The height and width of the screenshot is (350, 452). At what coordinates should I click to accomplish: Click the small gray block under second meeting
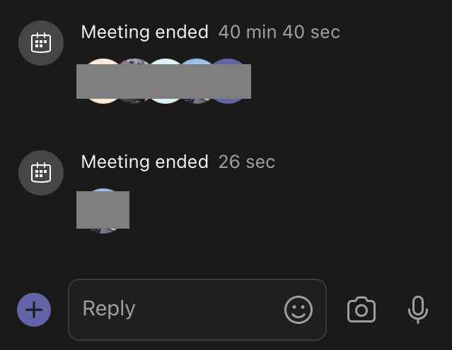(103, 210)
